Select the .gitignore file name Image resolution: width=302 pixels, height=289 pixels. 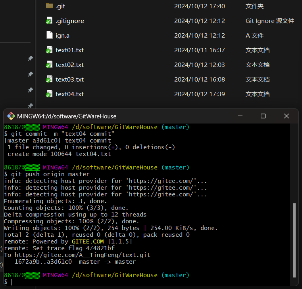[x=70, y=21]
